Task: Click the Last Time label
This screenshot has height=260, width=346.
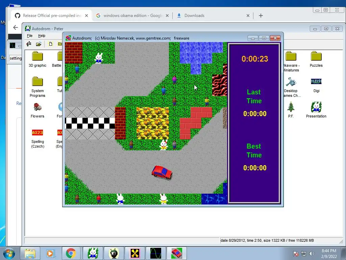Action: pos(254,96)
